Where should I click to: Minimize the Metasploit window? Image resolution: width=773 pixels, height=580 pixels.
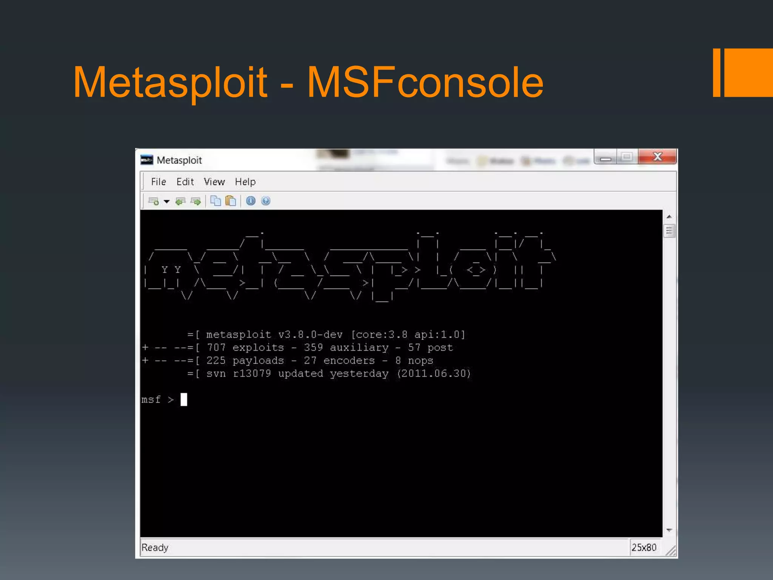tap(605, 157)
